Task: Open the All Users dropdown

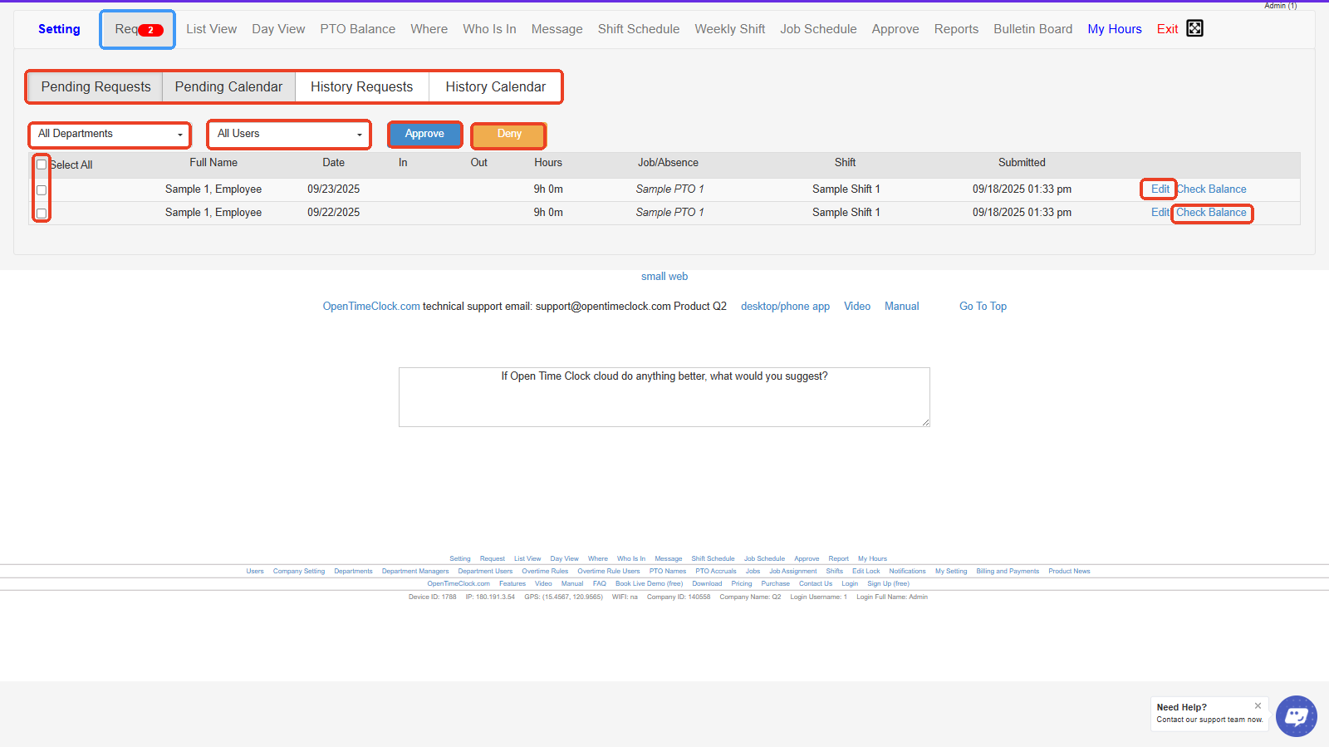Action: tap(289, 134)
